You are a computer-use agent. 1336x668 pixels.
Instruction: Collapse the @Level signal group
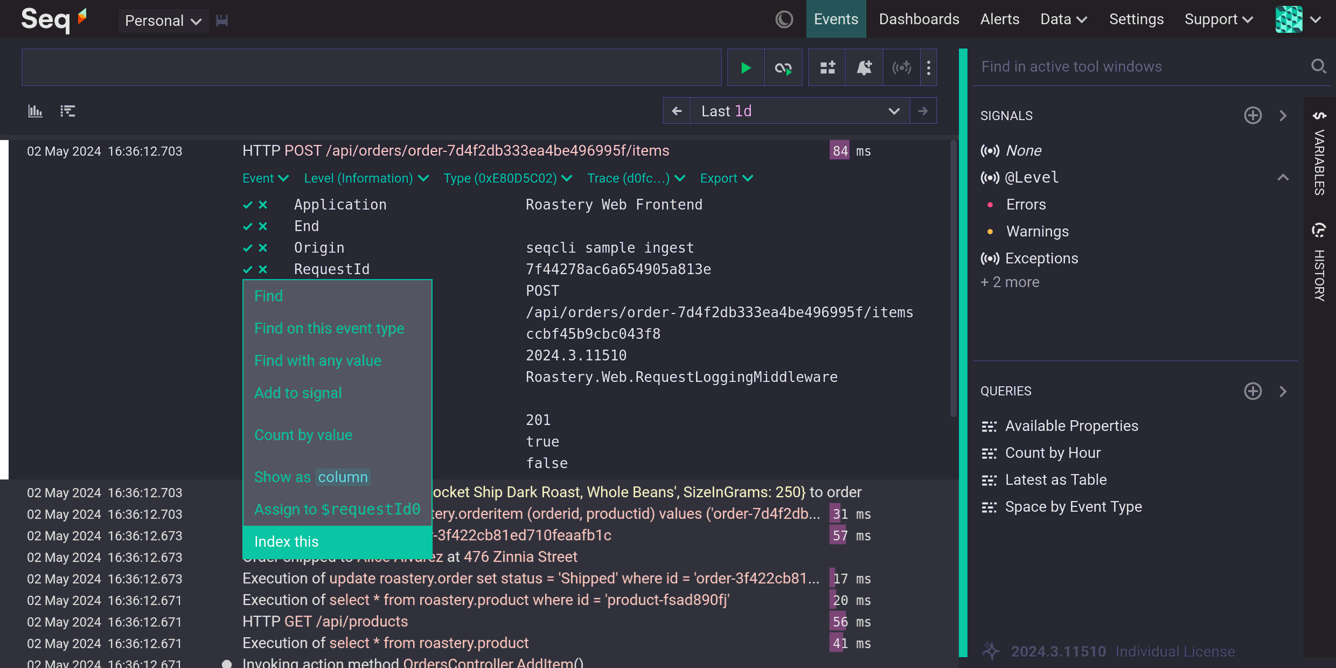tap(1283, 178)
